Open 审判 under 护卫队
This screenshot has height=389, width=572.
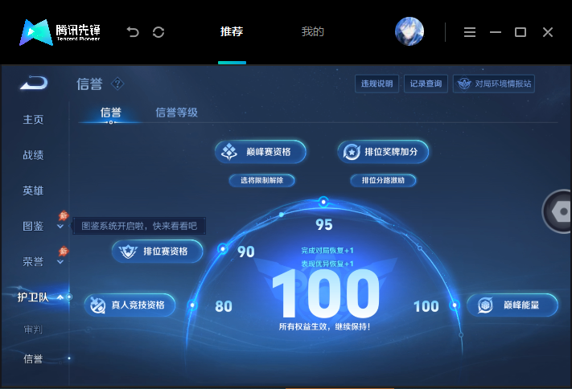coord(33,330)
